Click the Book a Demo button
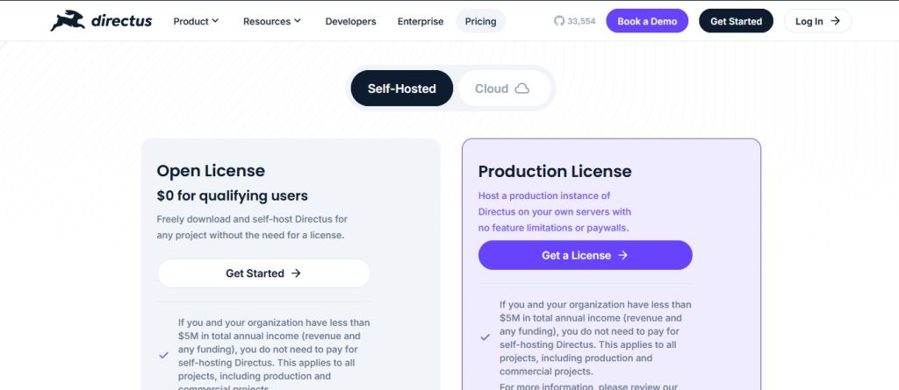899x390 pixels. [647, 21]
